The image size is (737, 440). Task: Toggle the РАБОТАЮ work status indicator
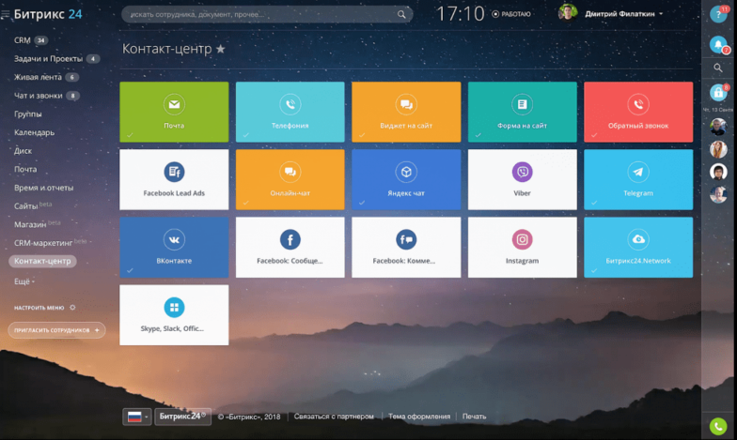[511, 14]
